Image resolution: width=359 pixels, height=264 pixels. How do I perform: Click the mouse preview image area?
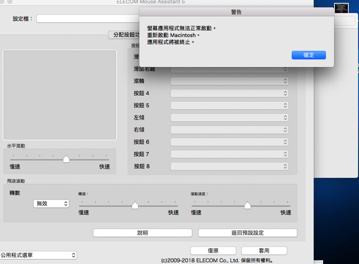(60, 95)
